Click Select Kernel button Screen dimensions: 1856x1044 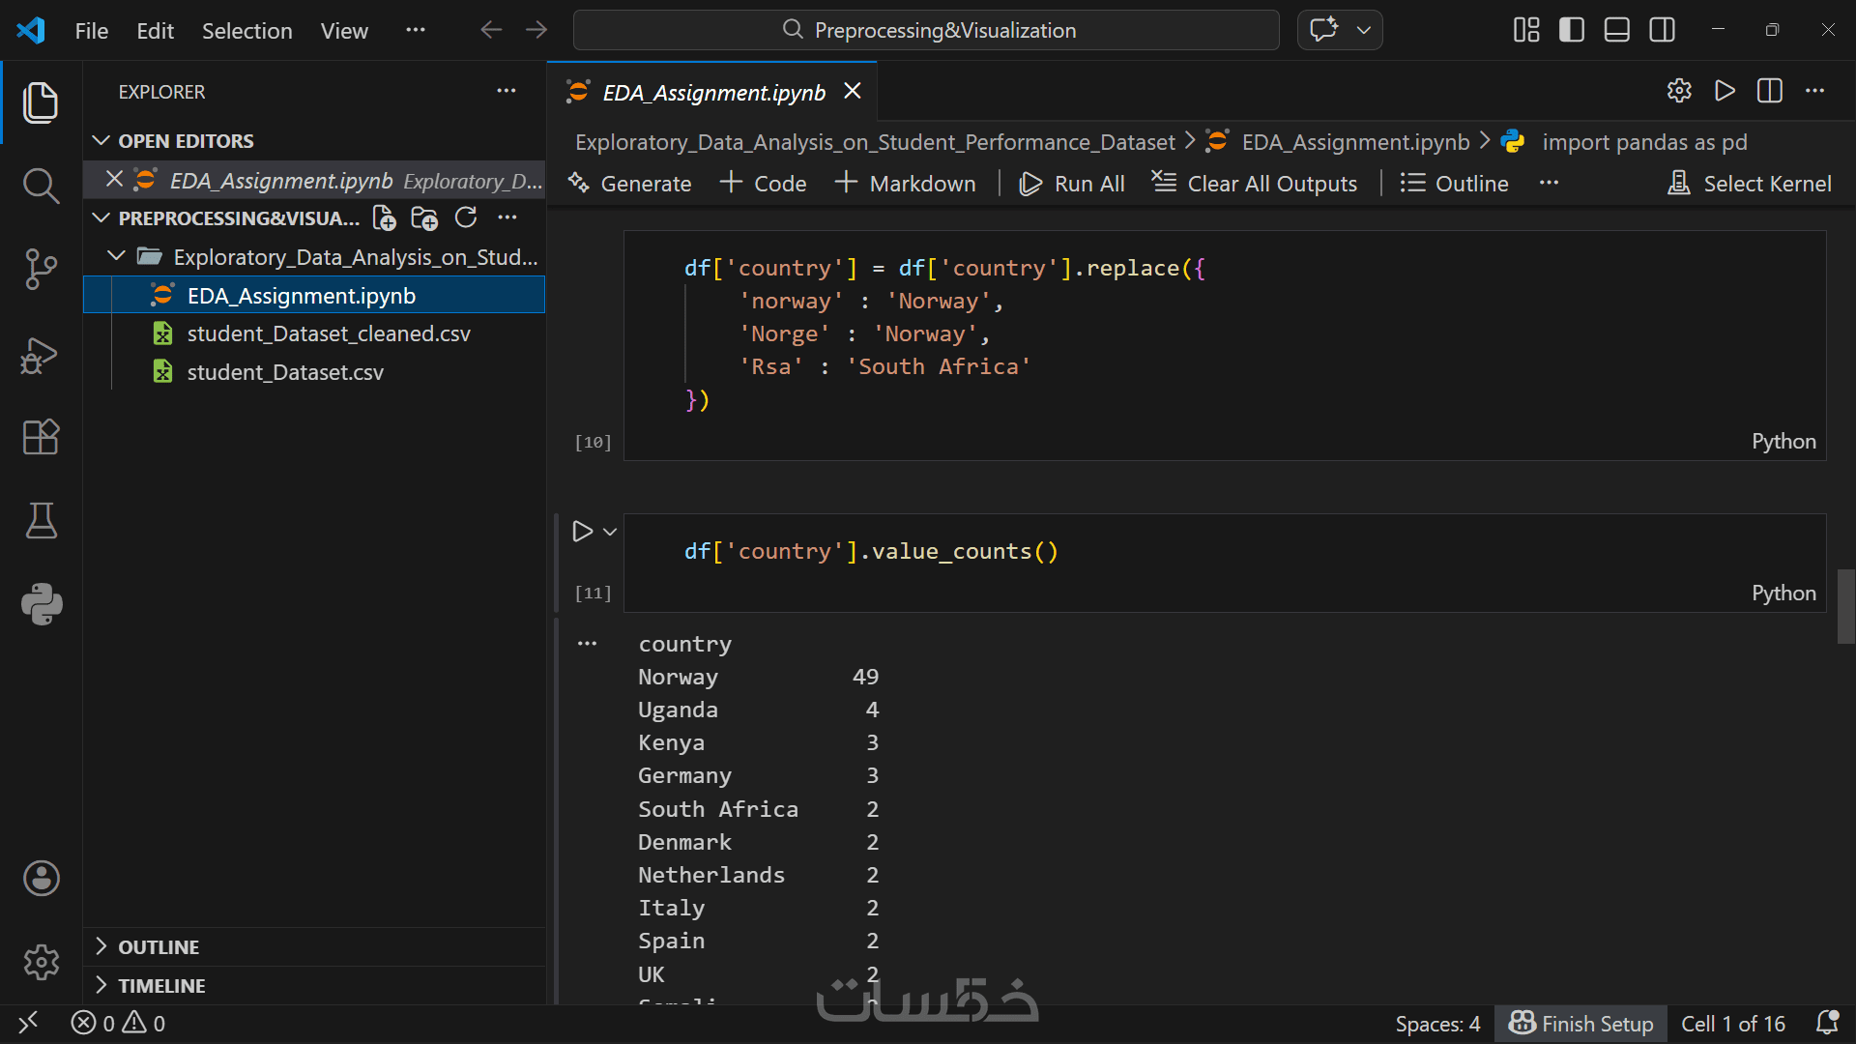pyautogui.click(x=1750, y=184)
